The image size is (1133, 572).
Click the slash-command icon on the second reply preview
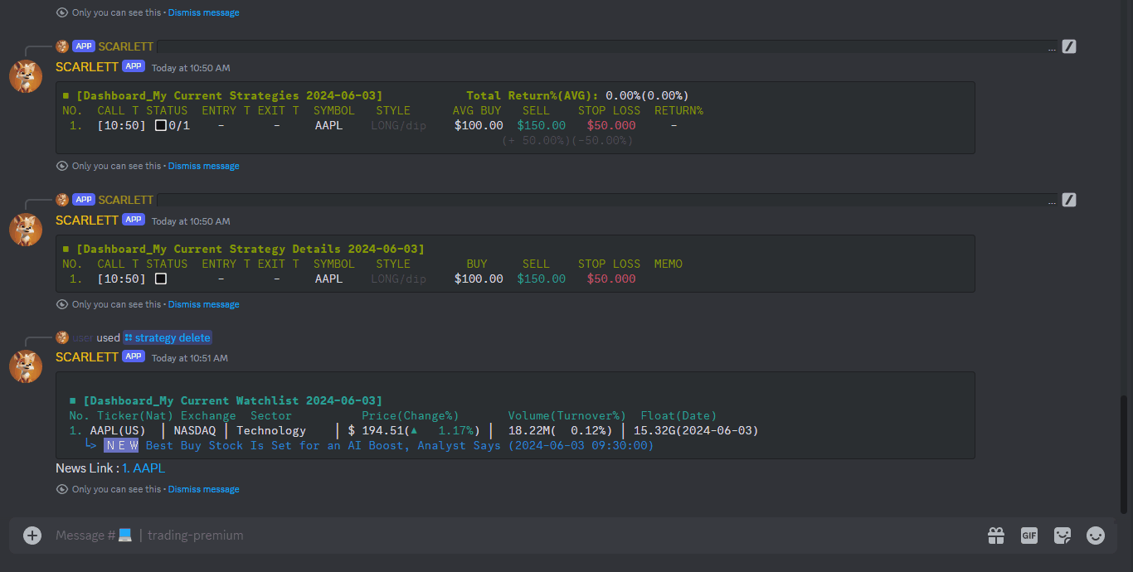pos(1069,200)
